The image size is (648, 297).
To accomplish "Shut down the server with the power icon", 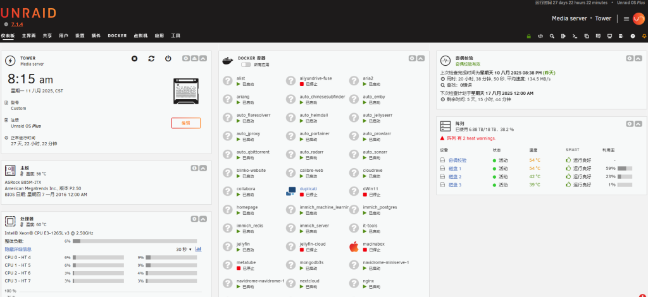I will point(168,59).
